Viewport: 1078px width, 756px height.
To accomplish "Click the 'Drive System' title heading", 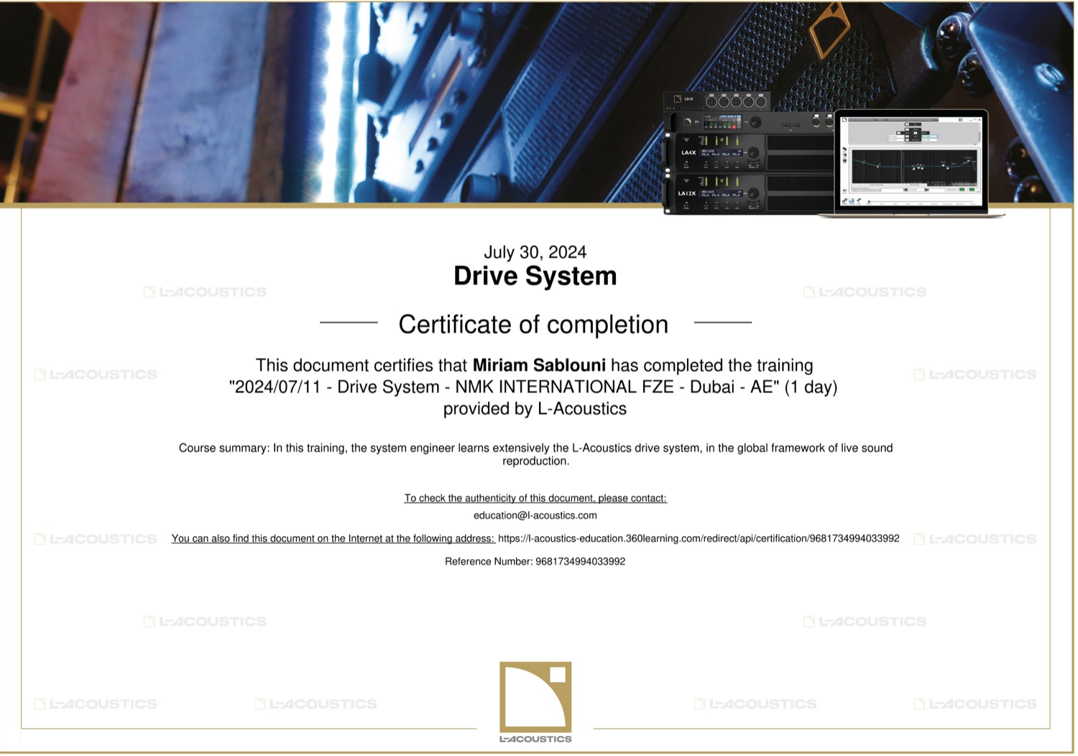I will point(535,276).
